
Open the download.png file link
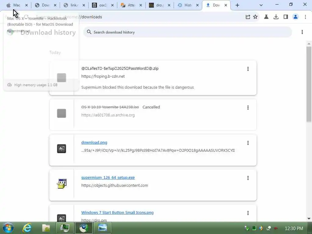pyautogui.click(x=94, y=143)
